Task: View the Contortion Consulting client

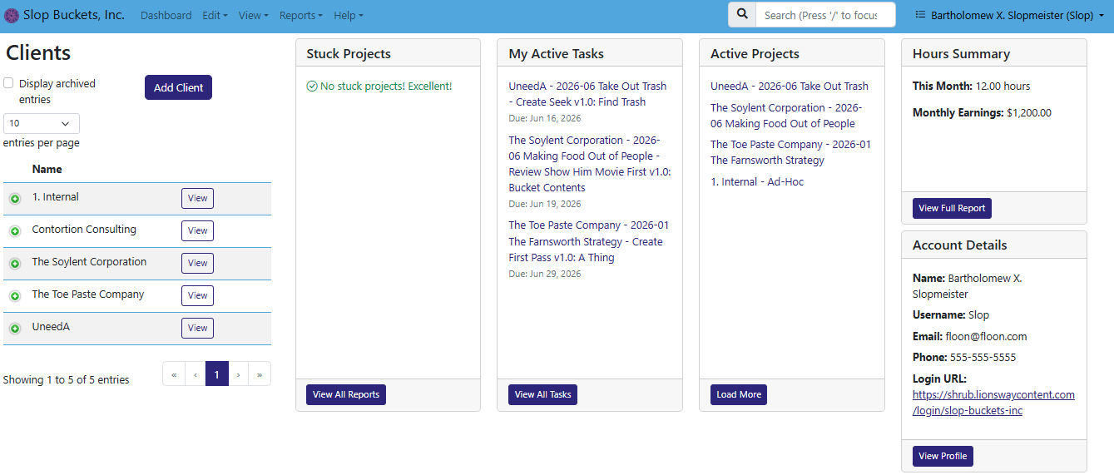Action: point(197,230)
